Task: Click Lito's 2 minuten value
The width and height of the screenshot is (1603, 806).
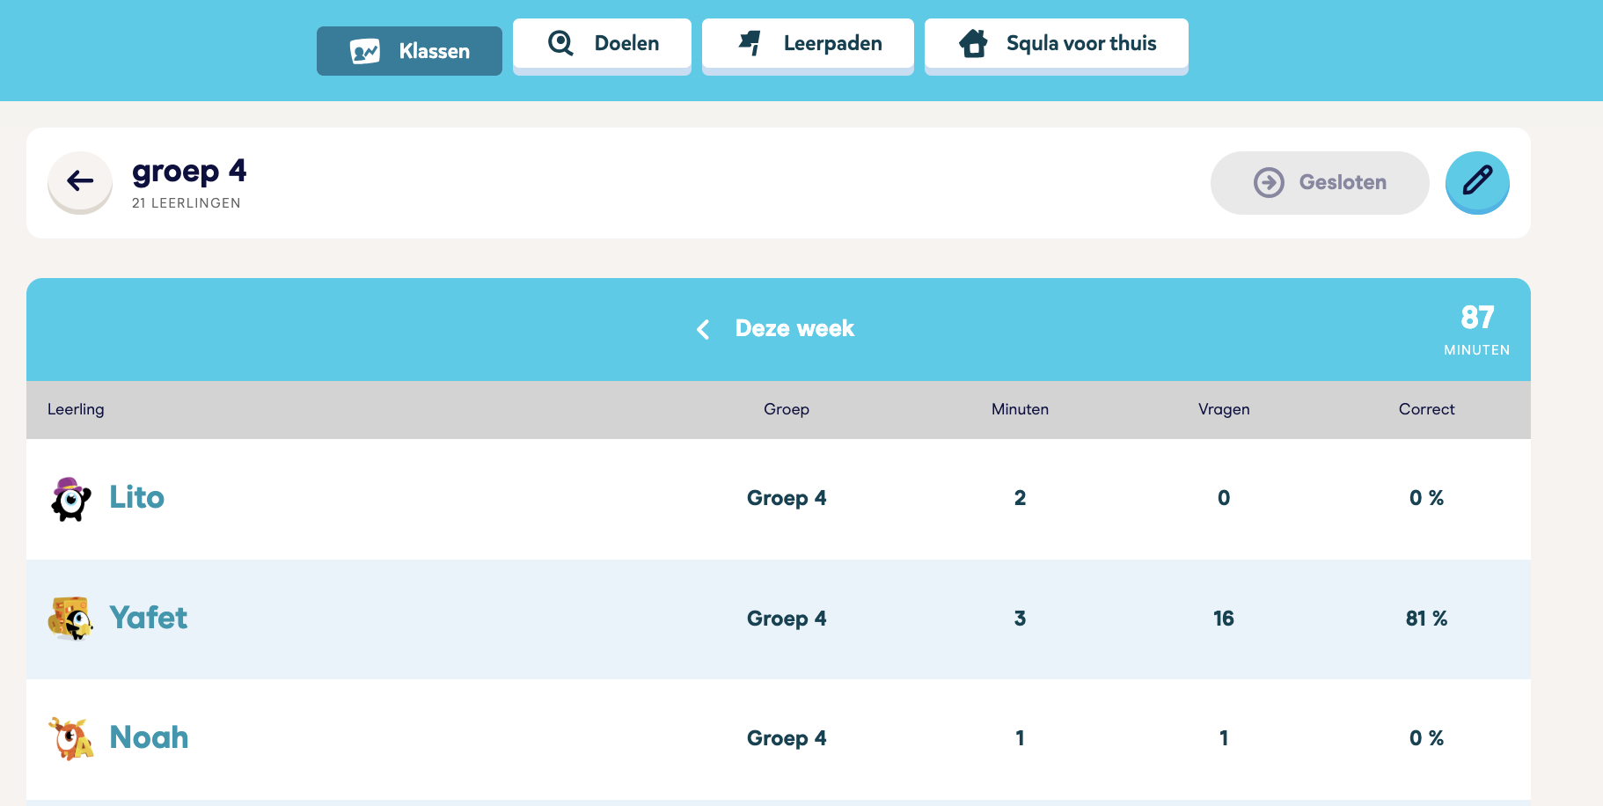Action: pos(1020,498)
